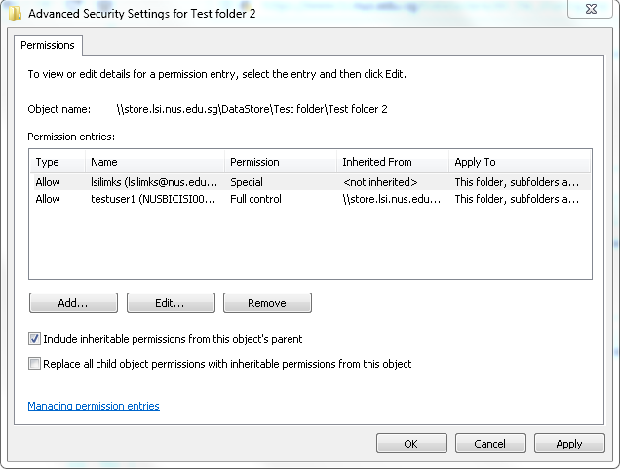Remove the selected permission entry

tap(268, 303)
